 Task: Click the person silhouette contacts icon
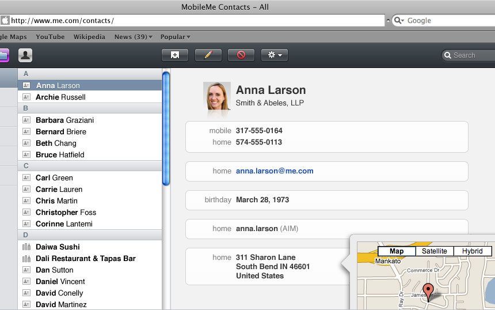[25, 55]
